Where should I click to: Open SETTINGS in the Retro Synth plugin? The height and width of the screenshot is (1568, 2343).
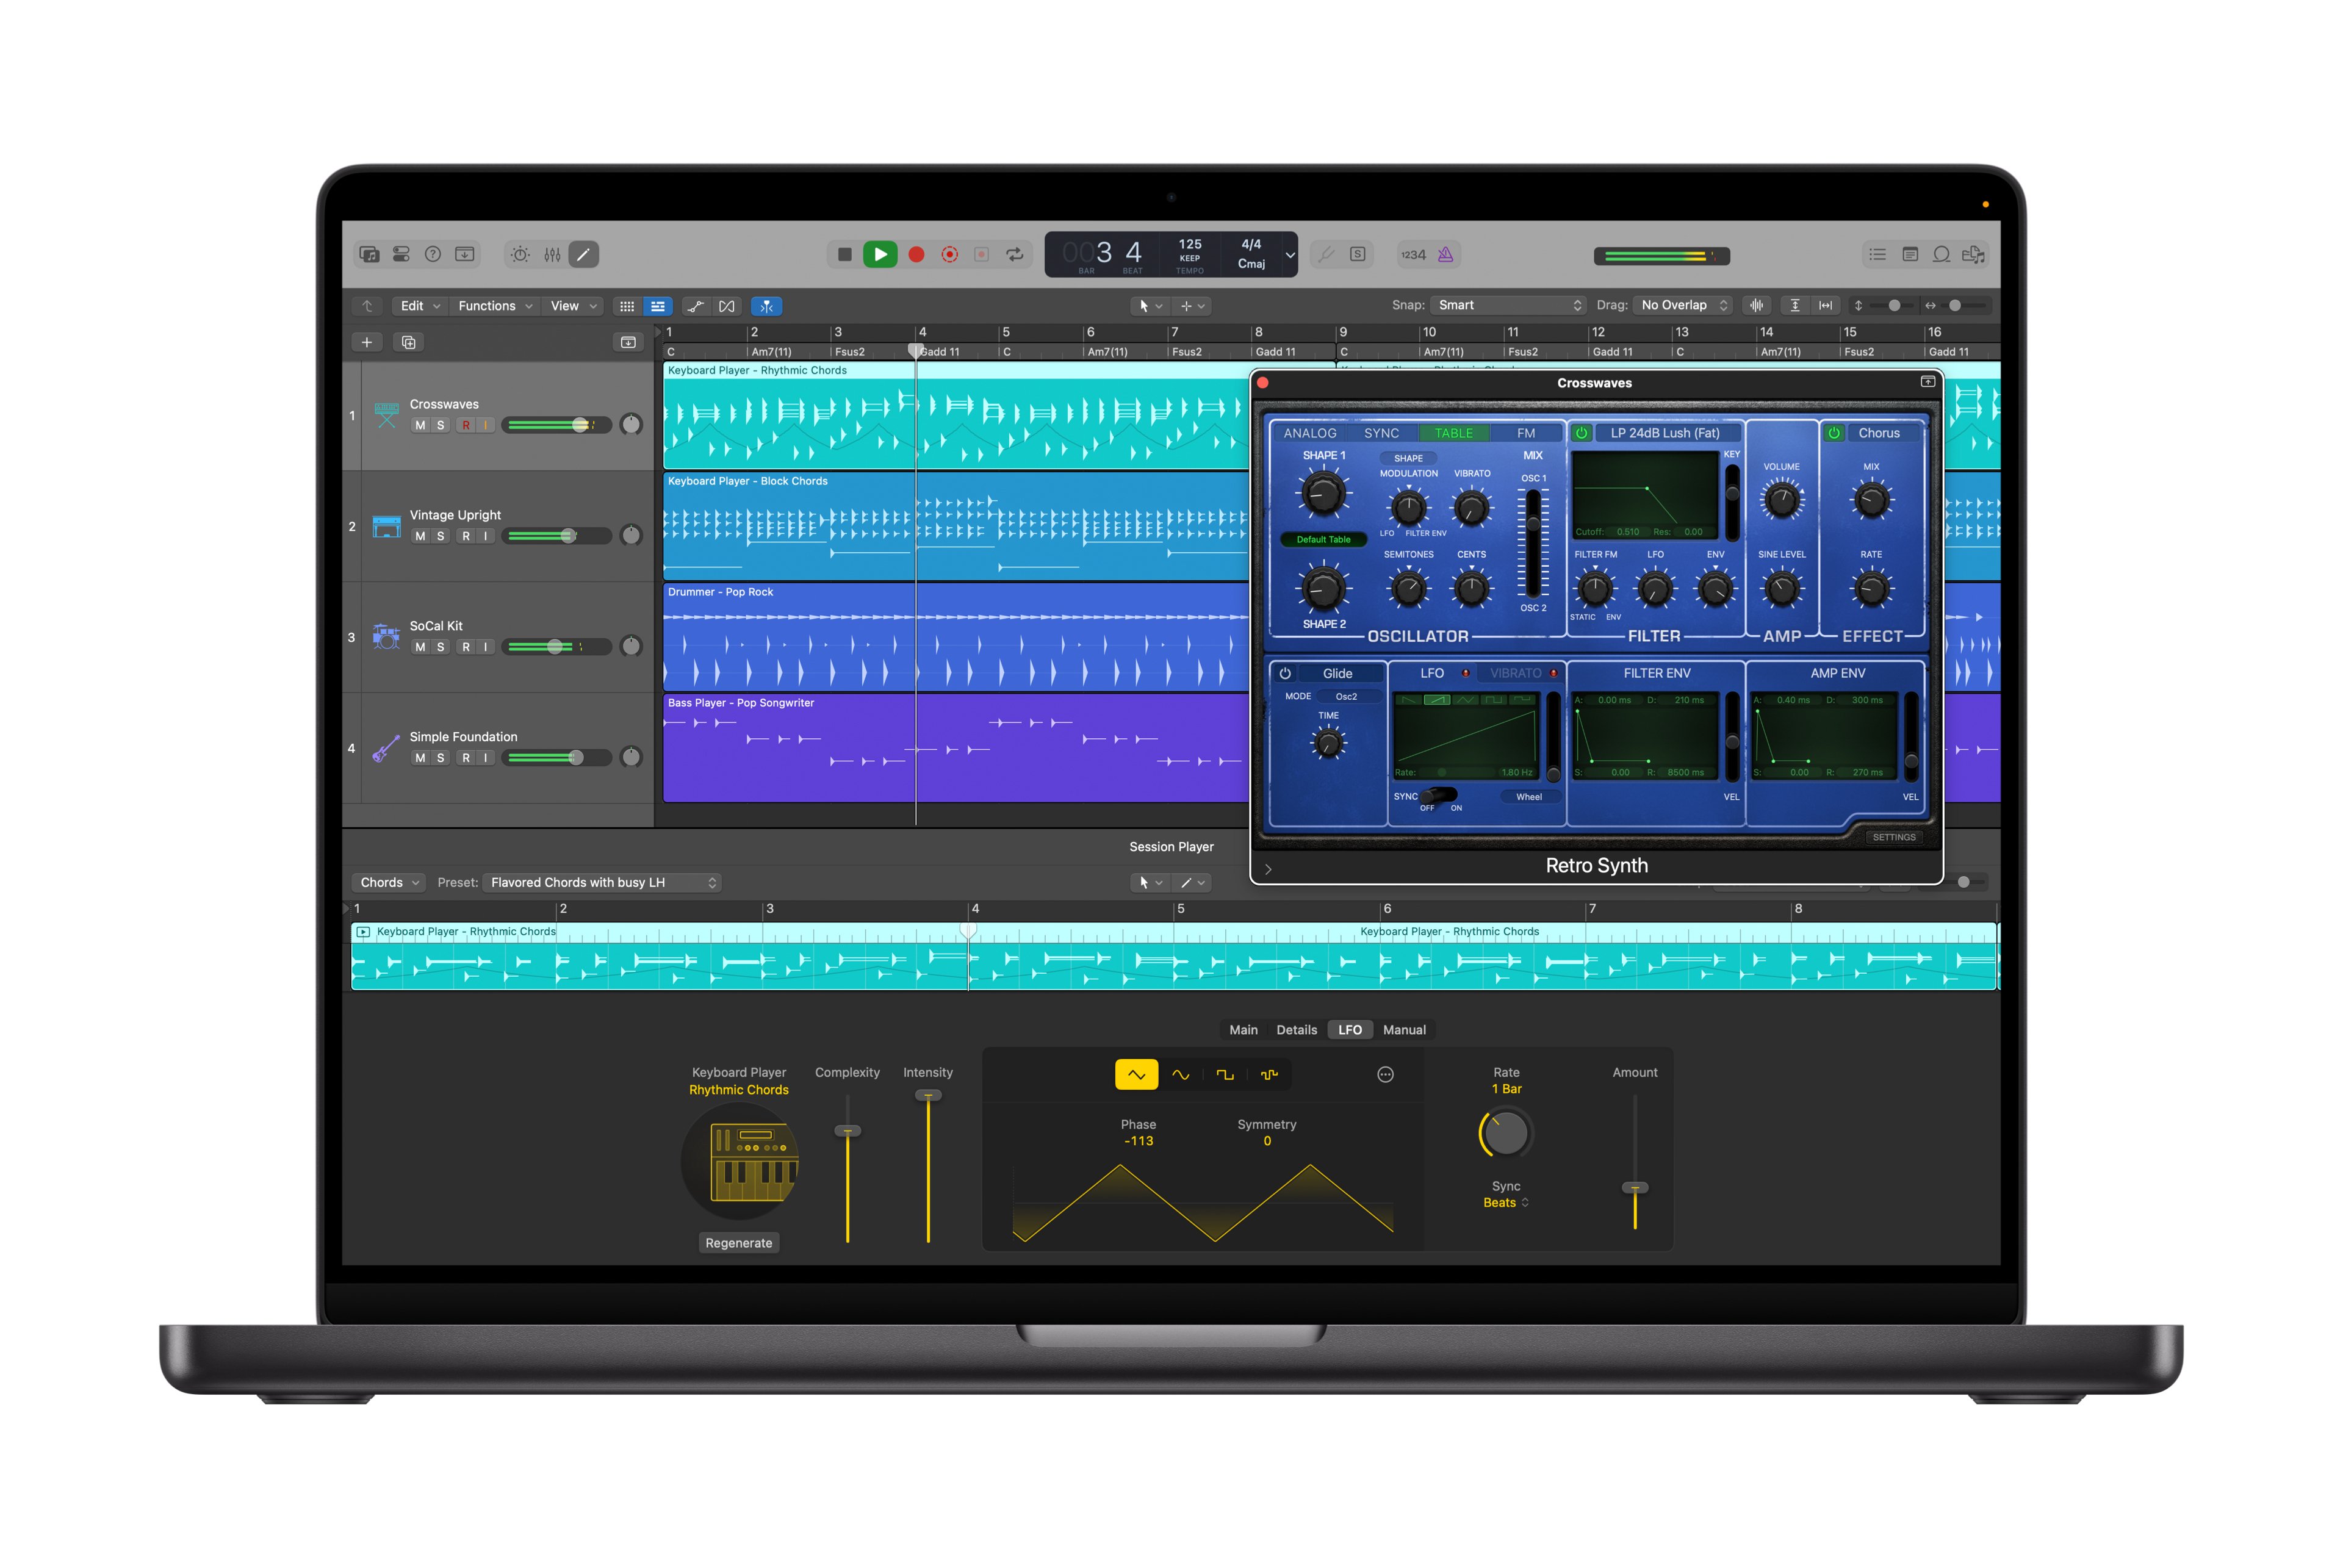[x=1895, y=837]
